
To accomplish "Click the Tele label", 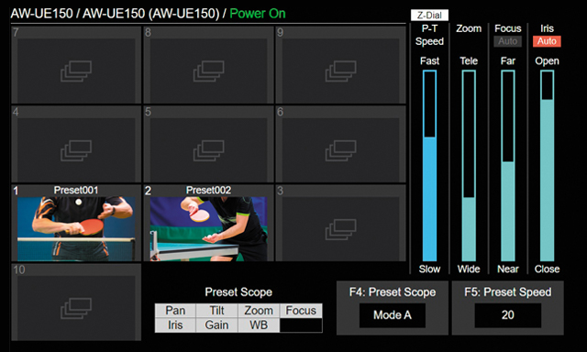I will 469,61.
